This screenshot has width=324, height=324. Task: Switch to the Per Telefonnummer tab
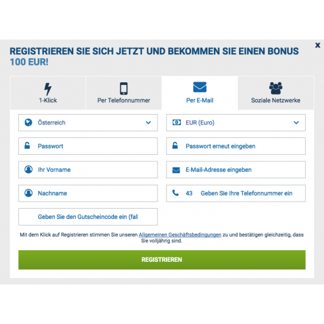124,93
